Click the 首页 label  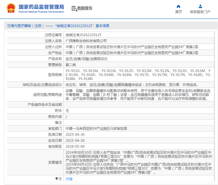coord(178,12)
